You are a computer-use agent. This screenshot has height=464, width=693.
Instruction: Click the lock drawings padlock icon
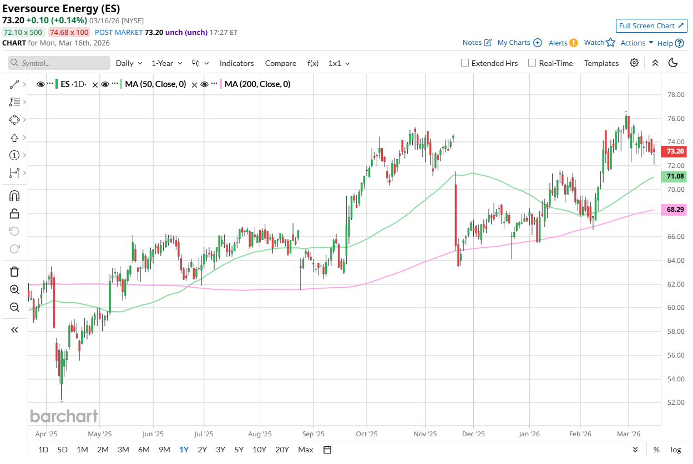tap(14, 213)
